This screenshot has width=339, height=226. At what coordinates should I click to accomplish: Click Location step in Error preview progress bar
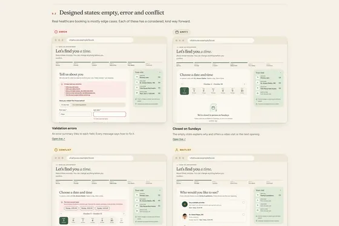(x=100, y=64)
